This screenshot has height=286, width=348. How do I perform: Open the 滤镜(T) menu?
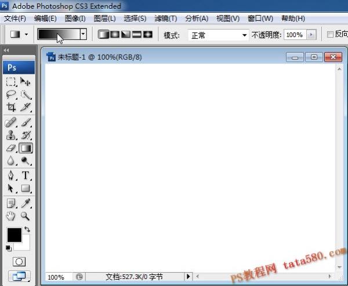165,19
